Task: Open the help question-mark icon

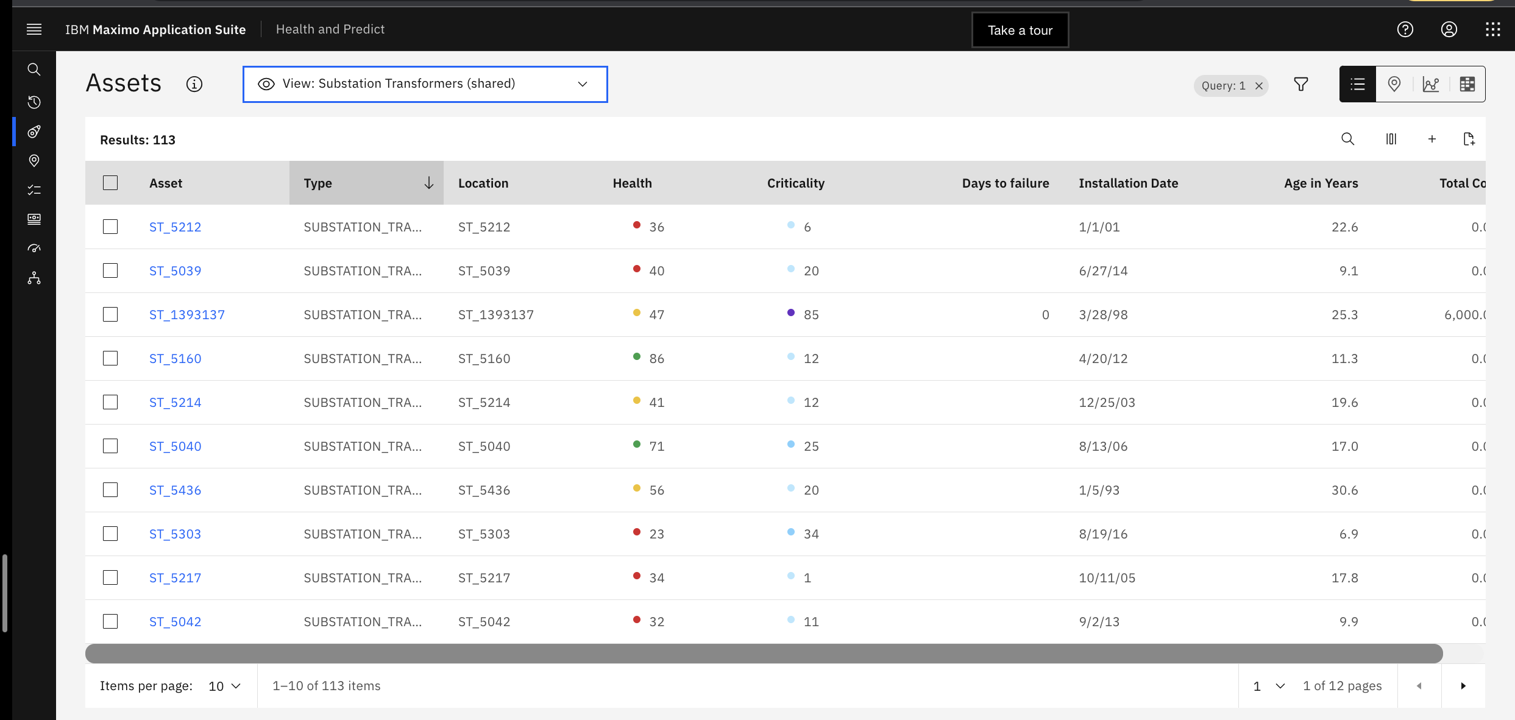Action: tap(1405, 29)
